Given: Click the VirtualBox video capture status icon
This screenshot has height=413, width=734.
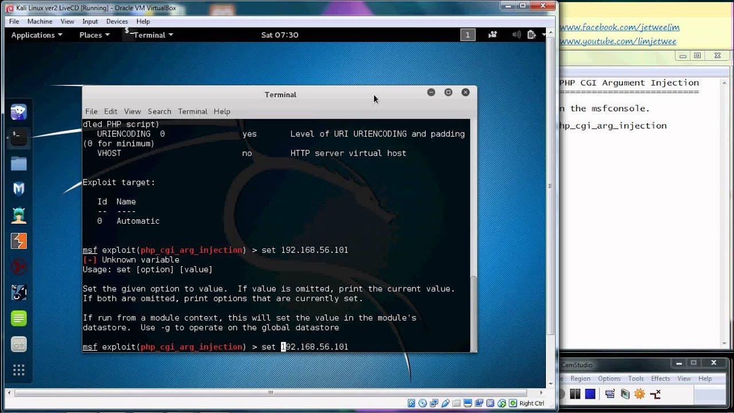Looking at the screenshot, I should click(x=479, y=403).
